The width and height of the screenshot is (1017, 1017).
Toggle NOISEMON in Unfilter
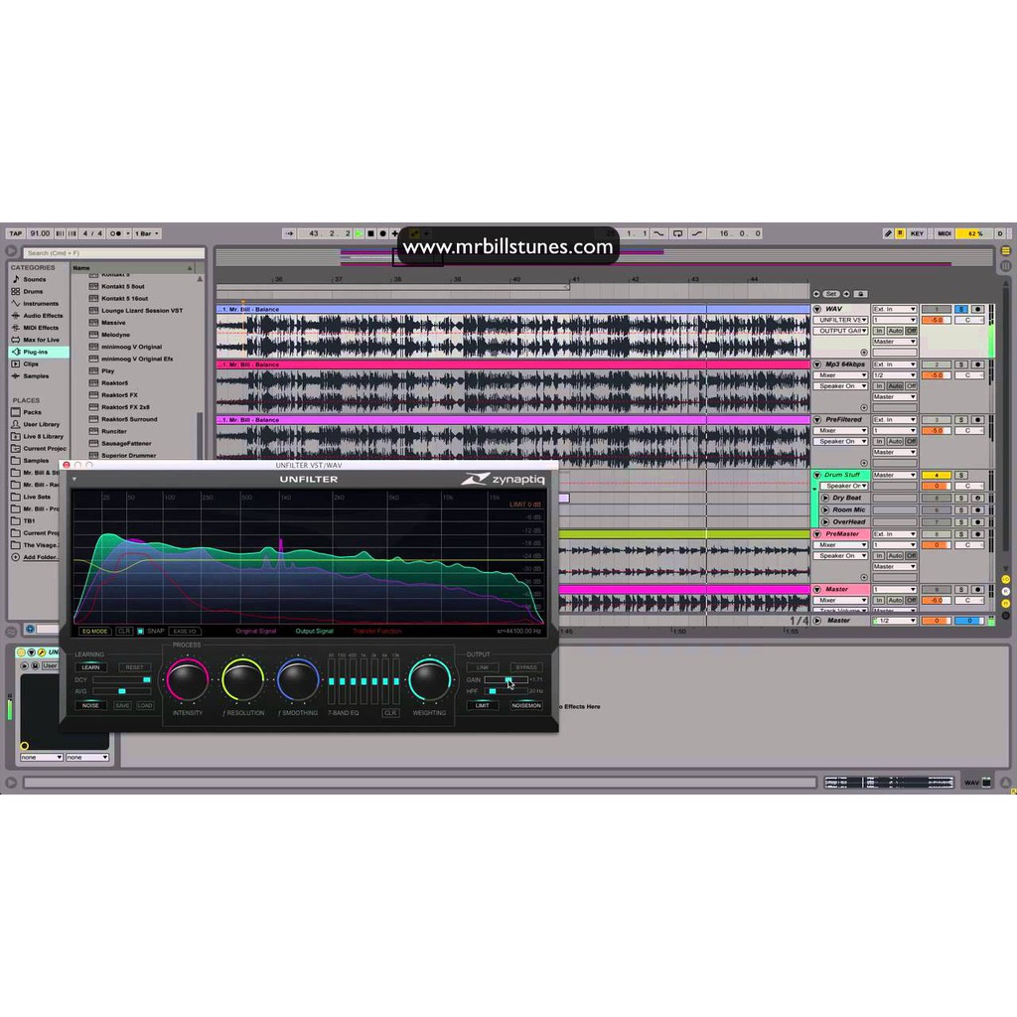[x=526, y=706]
